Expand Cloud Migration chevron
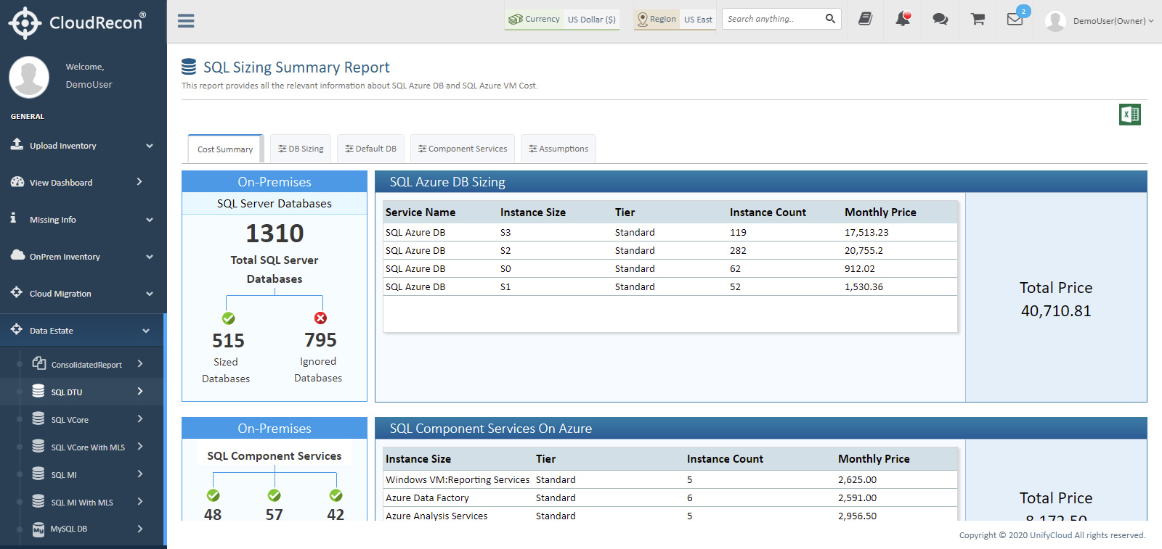The width and height of the screenshot is (1162, 549). tap(150, 294)
